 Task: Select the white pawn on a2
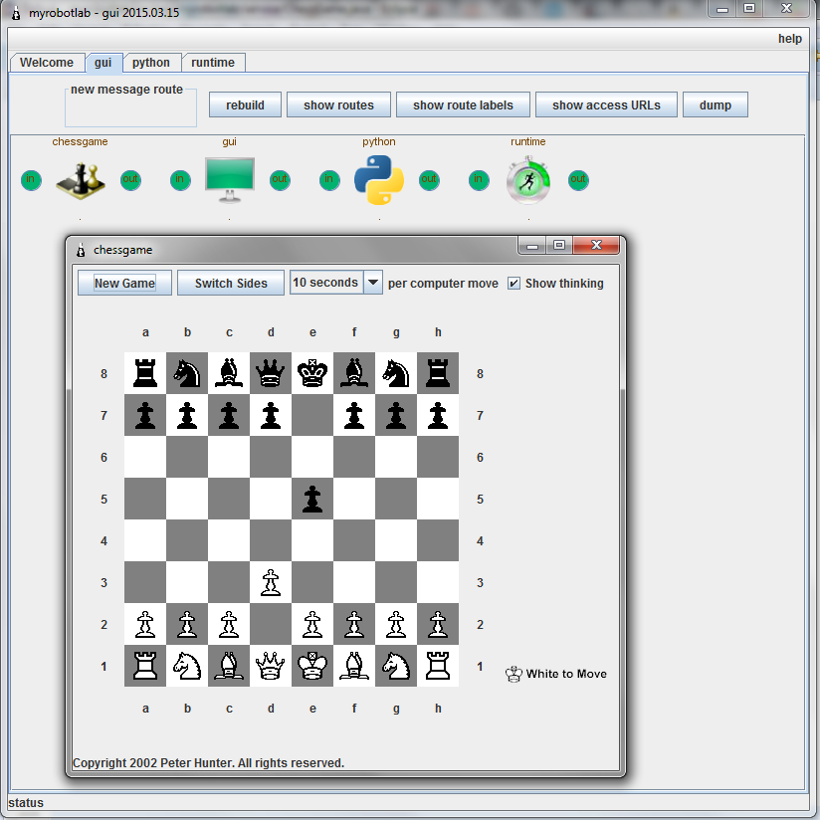click(145, 624)
